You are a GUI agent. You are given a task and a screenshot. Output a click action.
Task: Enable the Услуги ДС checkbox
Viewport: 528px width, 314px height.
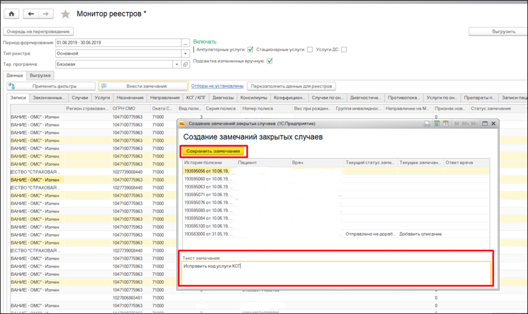pyautogui.click(x=344, y=50)
